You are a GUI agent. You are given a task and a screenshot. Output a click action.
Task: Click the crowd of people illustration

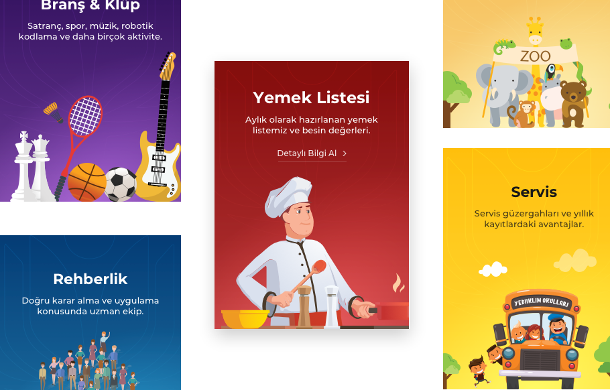click(x=88, y=362)
